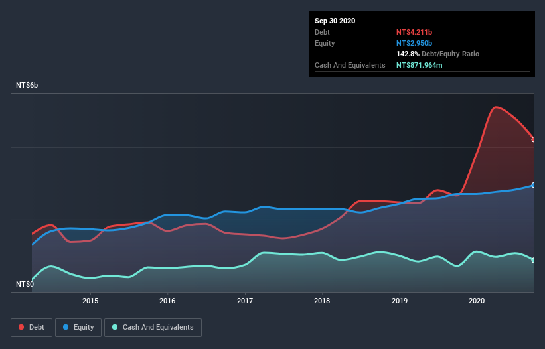This screenshot has width=545, height=349.
Task: Click the red Debt data point marker
Action: (x=534, y=139)
